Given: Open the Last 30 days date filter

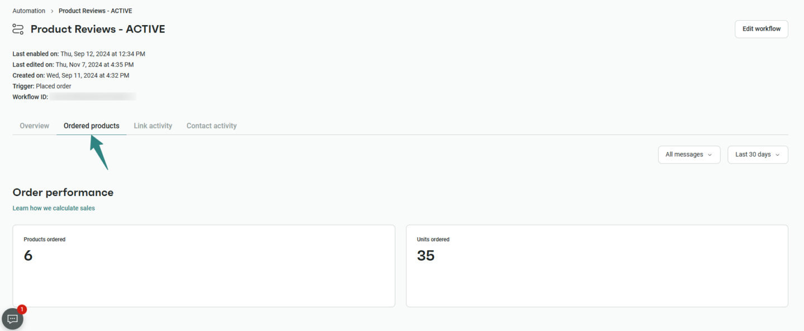Looking at the screenshot, I should 757,155.
